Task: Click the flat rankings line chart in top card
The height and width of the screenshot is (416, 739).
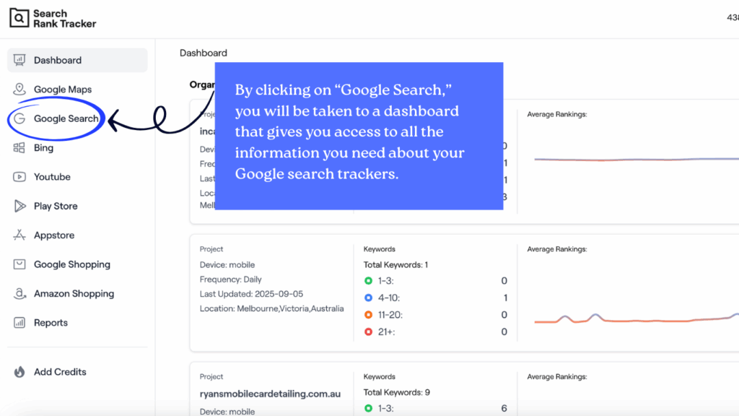Action: [637, 160]
